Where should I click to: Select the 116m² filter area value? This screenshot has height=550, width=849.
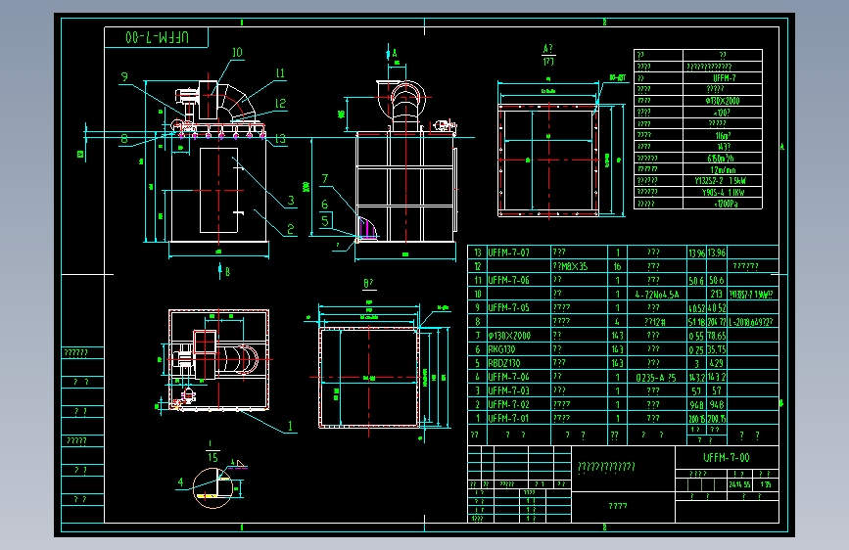pyautogui.click(x=723, y=135)
